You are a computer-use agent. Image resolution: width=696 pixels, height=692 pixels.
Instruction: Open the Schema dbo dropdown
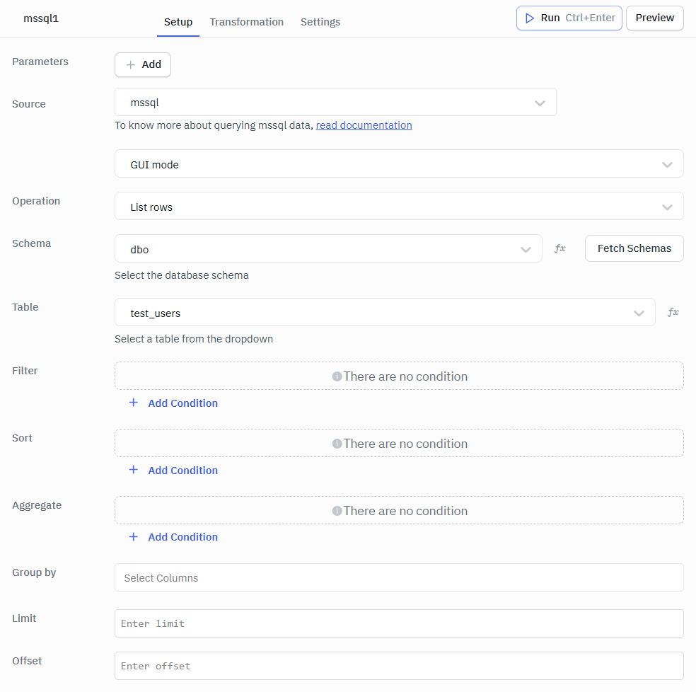(x=328, y=249)
